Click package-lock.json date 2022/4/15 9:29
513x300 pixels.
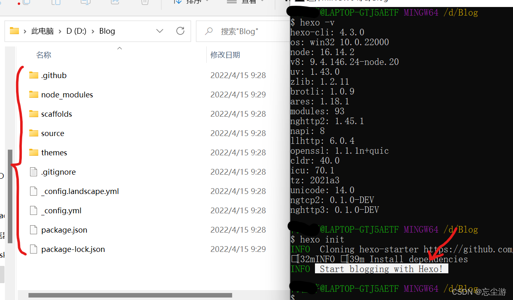(x=238, y=249)
